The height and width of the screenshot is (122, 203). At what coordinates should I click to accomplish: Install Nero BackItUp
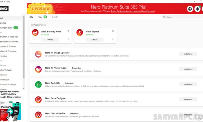pos(188,84)
